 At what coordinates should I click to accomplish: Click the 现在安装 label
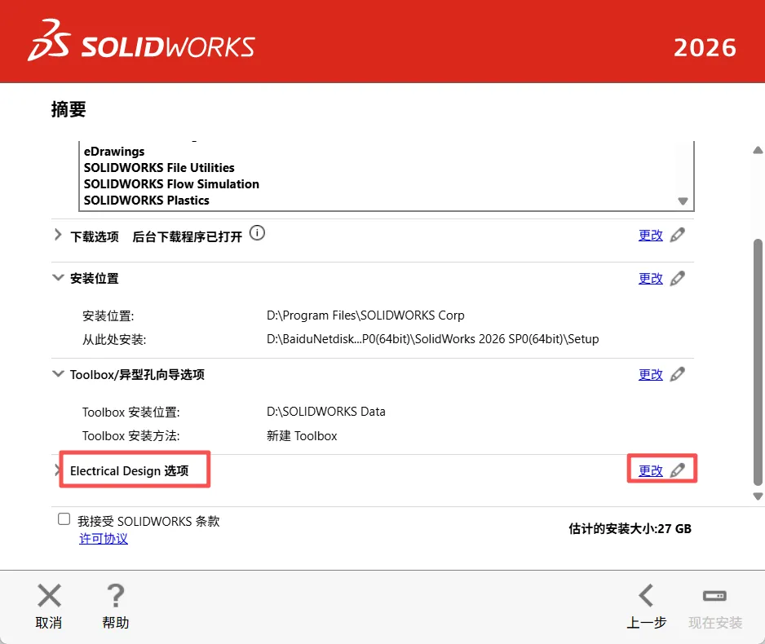point(715,623)
